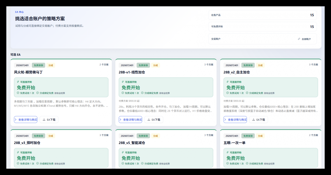Click lightning icon in 风火轮-顺势微马丁 card

coord(18,82)
